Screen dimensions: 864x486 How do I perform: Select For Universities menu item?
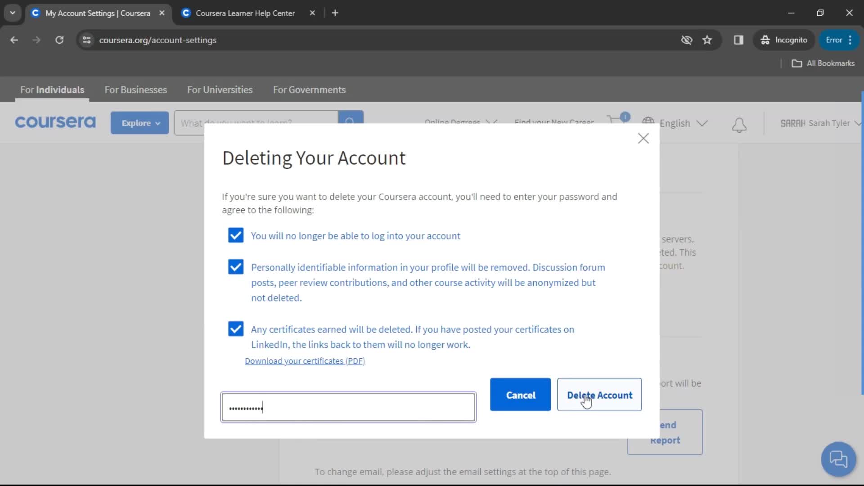pos(220,90)
